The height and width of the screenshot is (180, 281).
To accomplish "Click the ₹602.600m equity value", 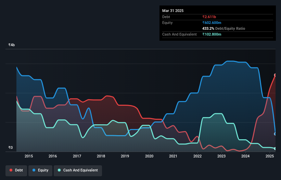I will click(x=212, y=23).
